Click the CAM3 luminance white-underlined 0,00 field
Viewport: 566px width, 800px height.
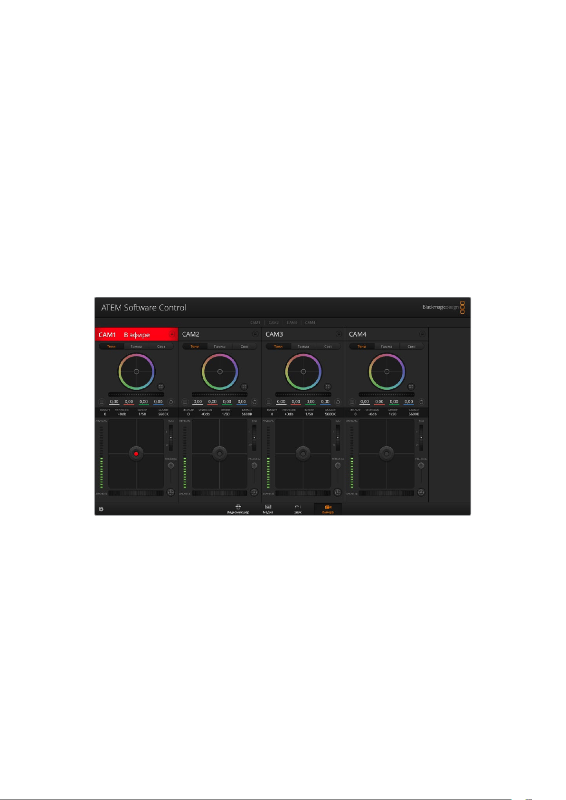281,402
